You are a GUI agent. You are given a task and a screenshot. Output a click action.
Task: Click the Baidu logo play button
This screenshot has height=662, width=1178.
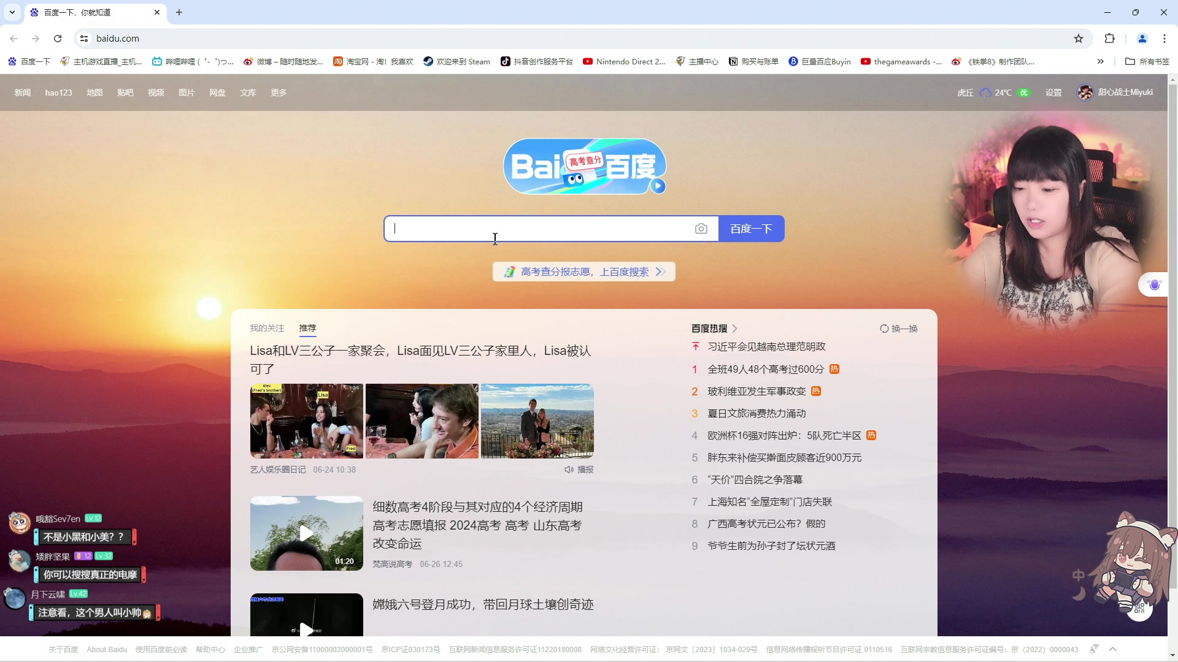[658, 186]
